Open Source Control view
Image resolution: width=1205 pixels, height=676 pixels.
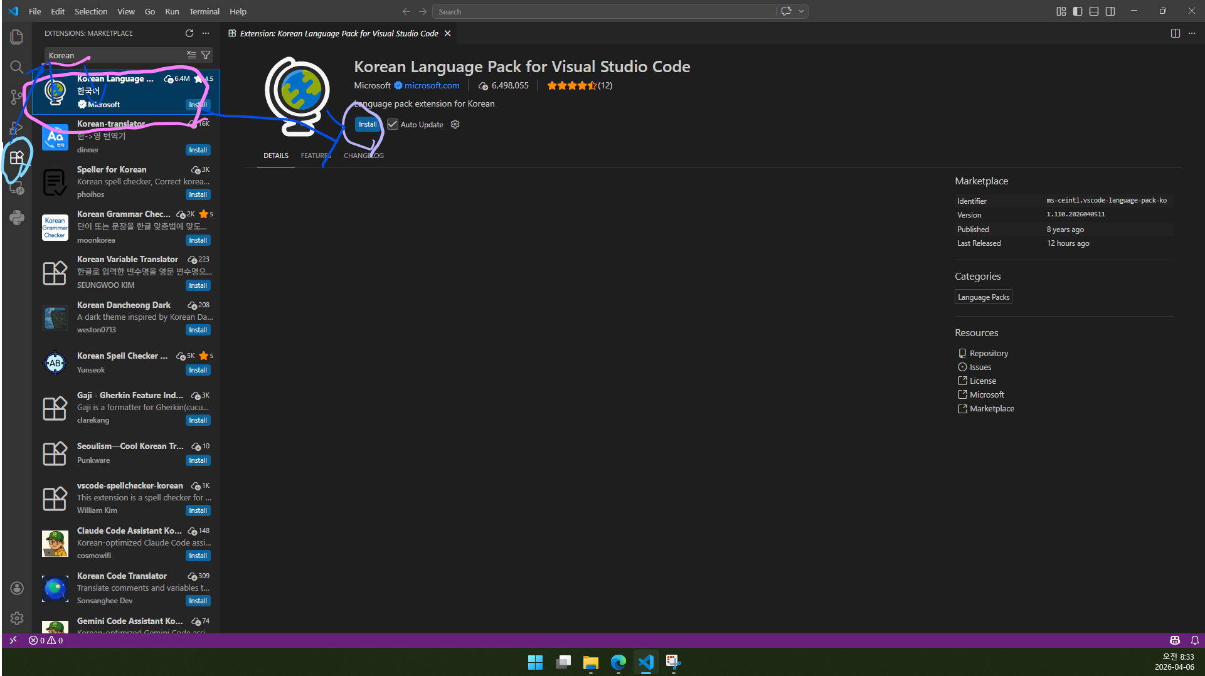pos(17,97)
